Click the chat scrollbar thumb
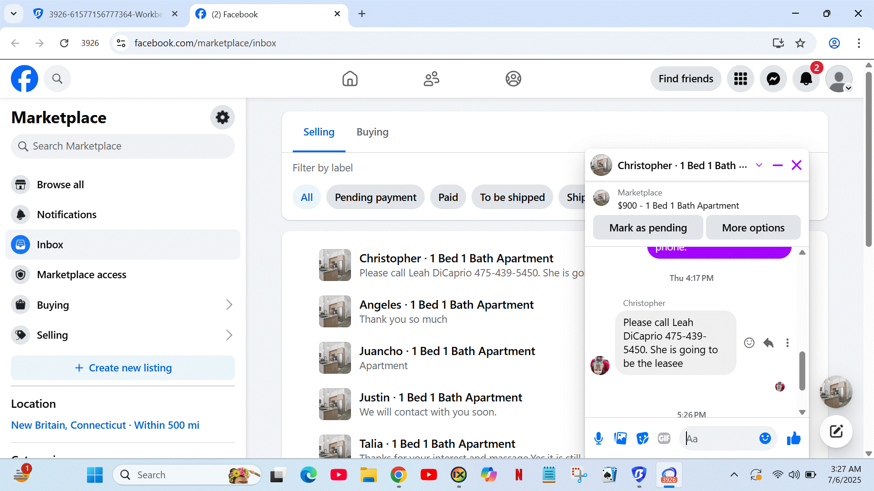874x491 pixels. click(802, 371)
